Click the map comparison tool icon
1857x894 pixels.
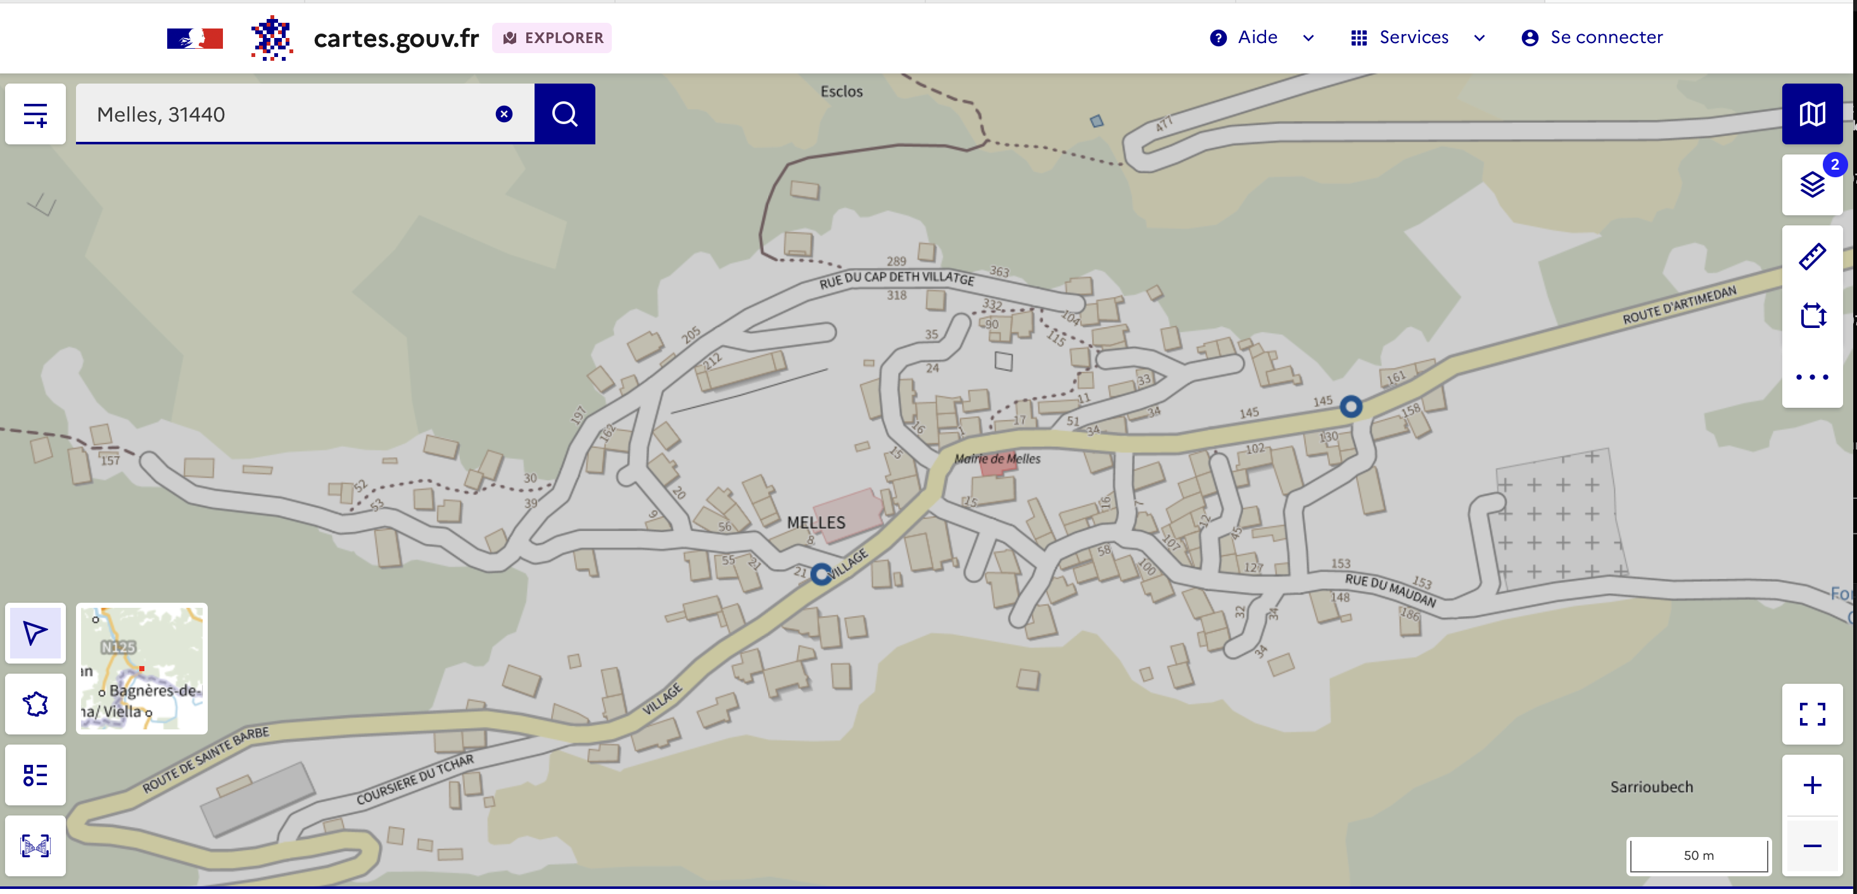pyautogui.click(x=35, y=846)
